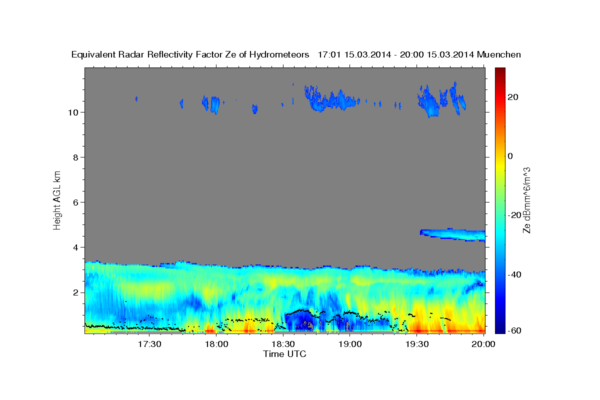Viewport: 600px width, 400px height.
Task: Click the high cirrus echo cluster near 19:40
Action: click(x=442, y=99)
